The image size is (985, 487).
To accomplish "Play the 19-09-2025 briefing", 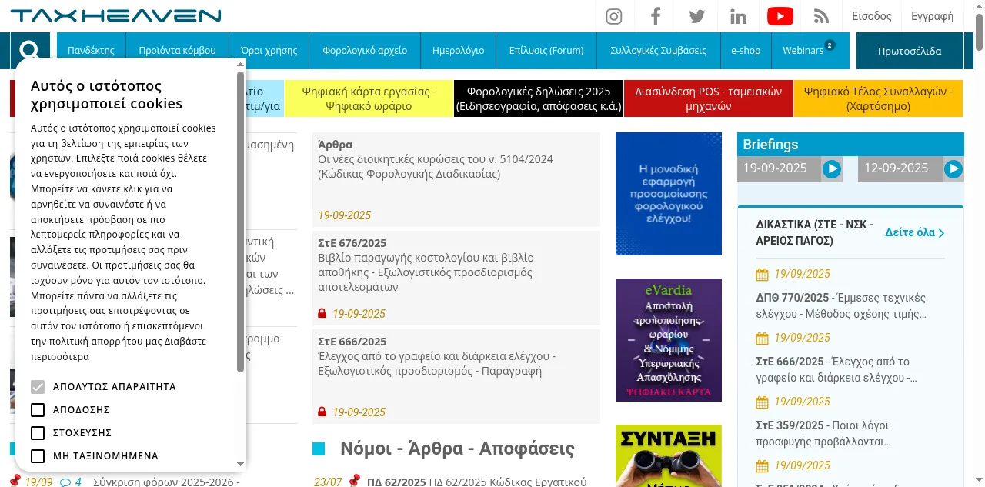I will click(832, 169).
